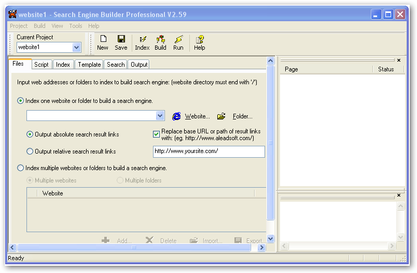Click log panel scroll up arrow

(401, 206)
